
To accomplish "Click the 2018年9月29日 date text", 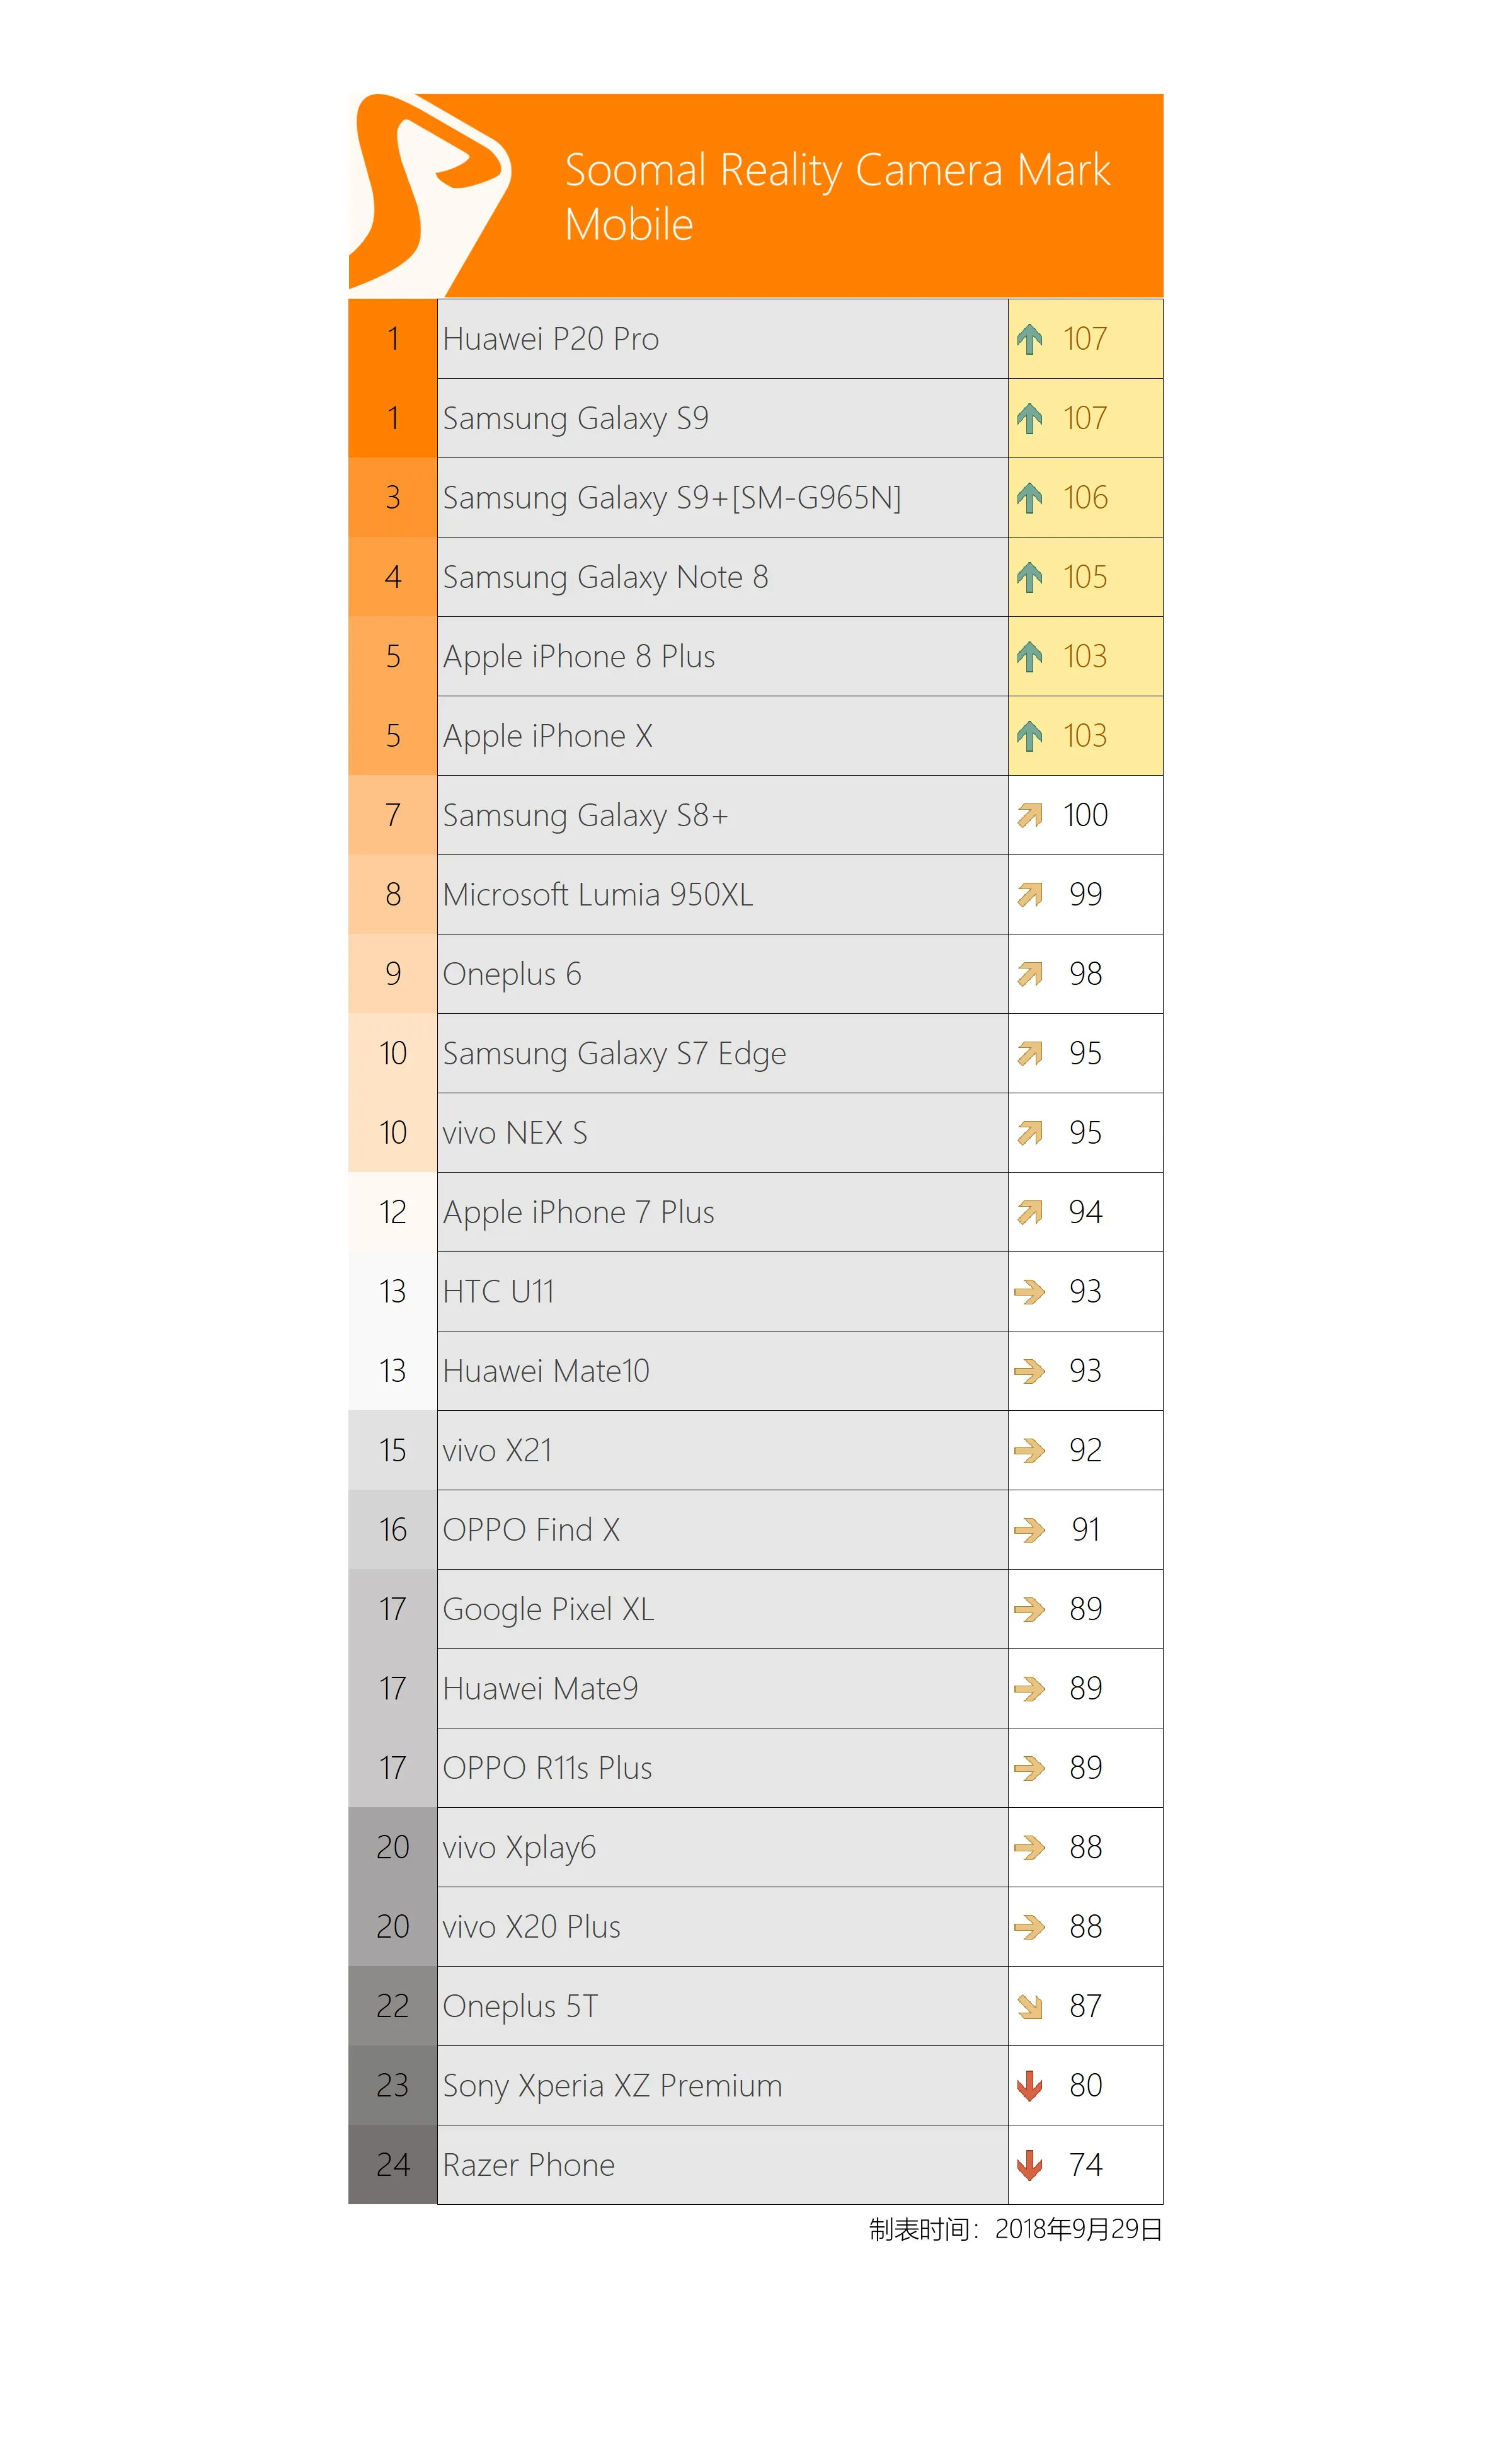I will 1079,2229.
